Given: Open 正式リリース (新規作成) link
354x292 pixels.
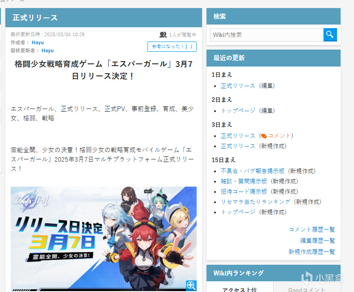Looking at the screenshot, I should [x=238, y=146].
